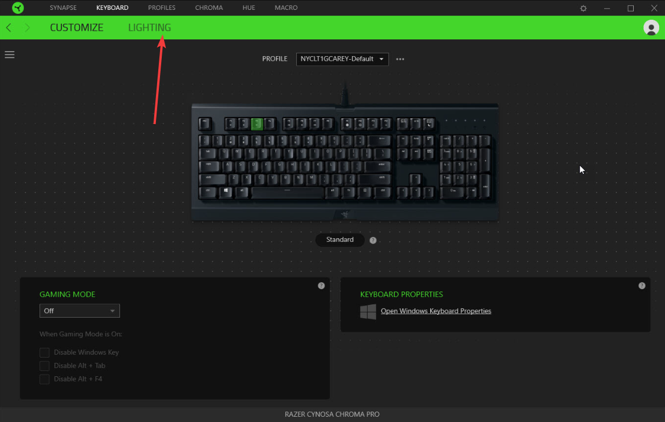Switch to the HUE tab

click(x=249, y=8)
